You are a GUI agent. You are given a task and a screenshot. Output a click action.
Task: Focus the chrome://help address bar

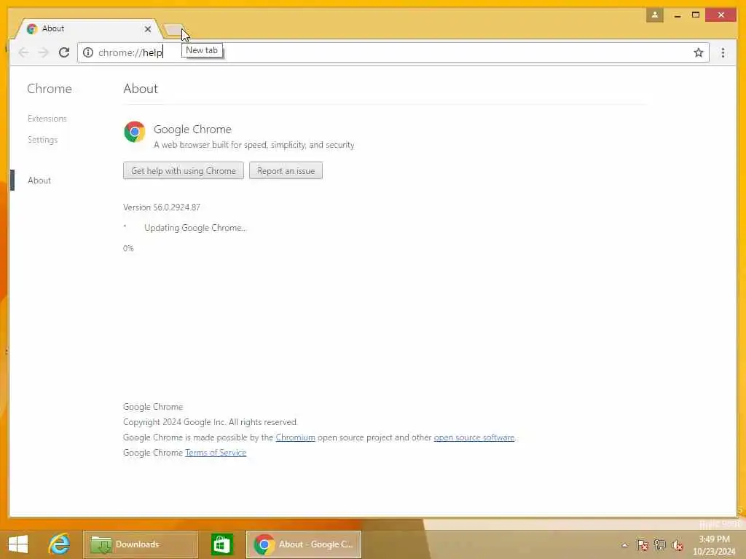[x=393, y=52]
